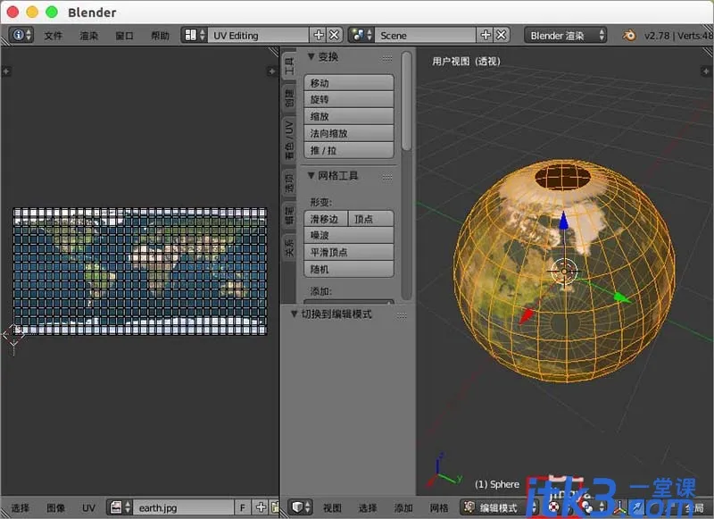This screenshot has width=714, height=519.
Task: Add a new scene with the plus icon
Action: (x=486, y=35)
